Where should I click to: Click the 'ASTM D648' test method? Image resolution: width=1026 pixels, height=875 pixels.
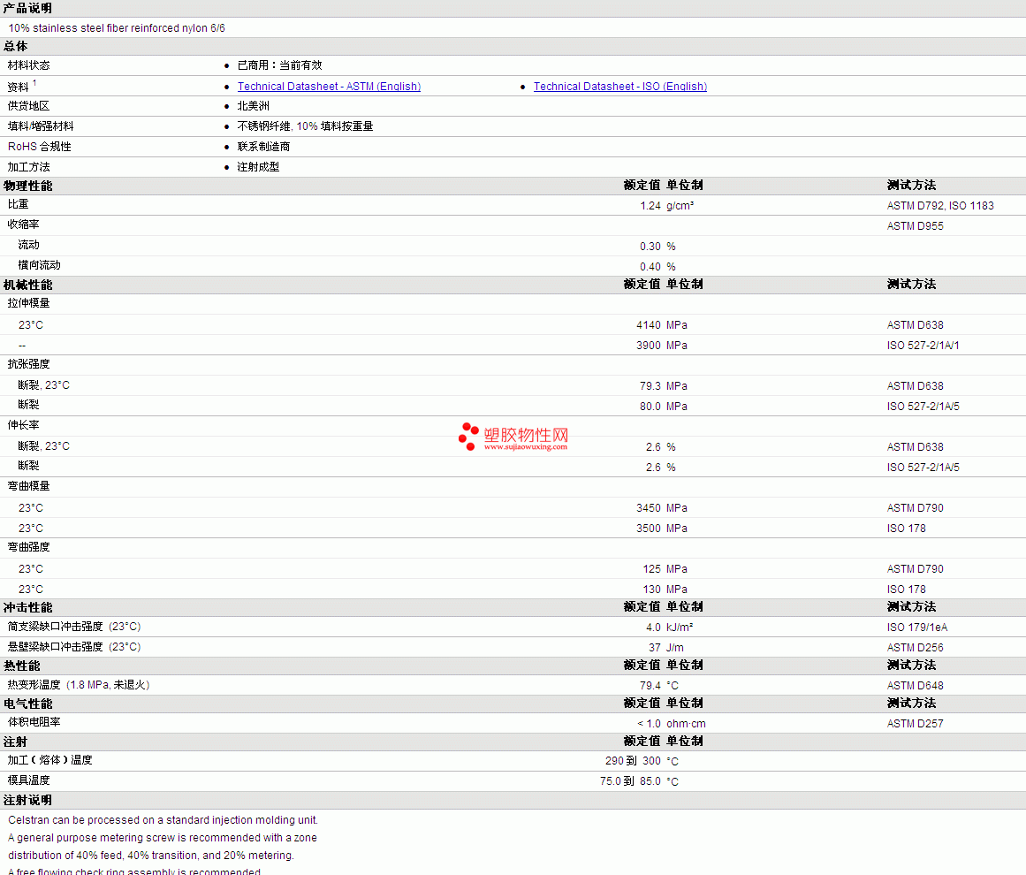916,685
